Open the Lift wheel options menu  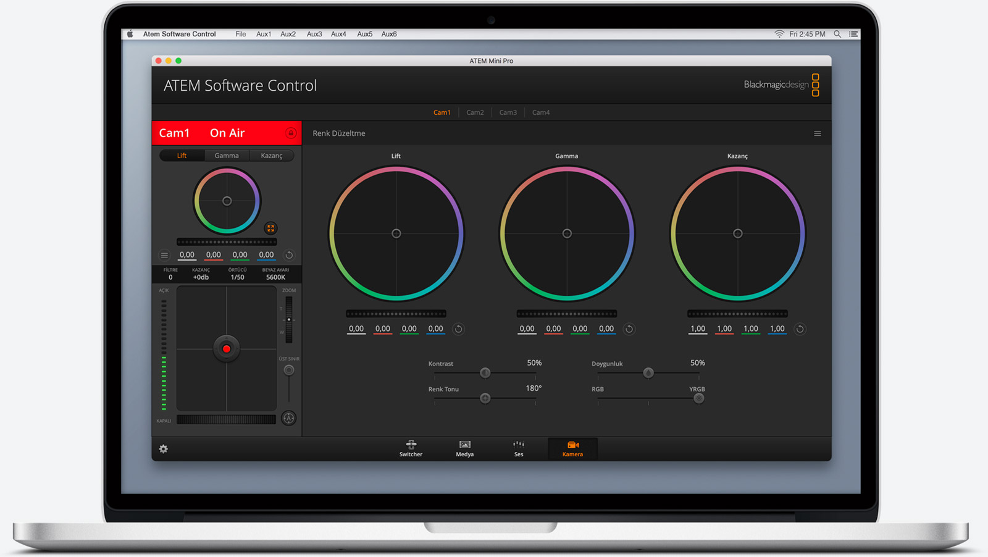tap(164, 254)
